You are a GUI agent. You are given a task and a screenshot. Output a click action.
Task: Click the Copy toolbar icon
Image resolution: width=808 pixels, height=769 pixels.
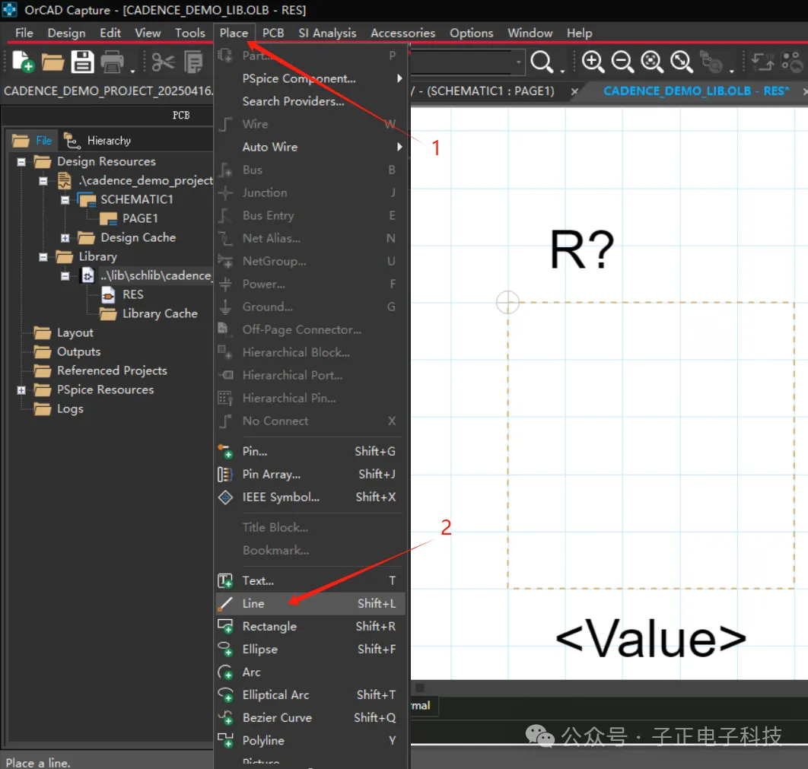194,62
